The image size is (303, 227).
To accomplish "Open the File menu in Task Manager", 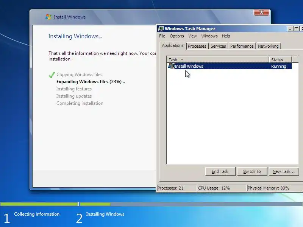I will point(162,36).
